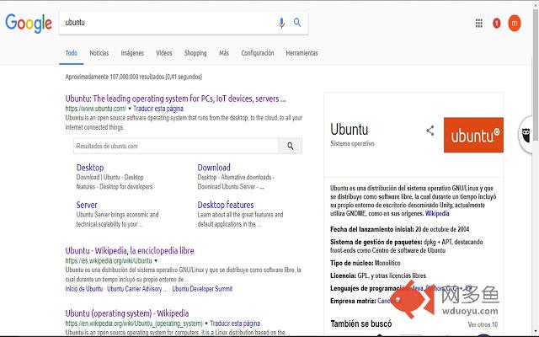Viewport: 539px width, 337px height.
Task: Click the orange ubuntu logo thumbnail
Action: point(473,135)
